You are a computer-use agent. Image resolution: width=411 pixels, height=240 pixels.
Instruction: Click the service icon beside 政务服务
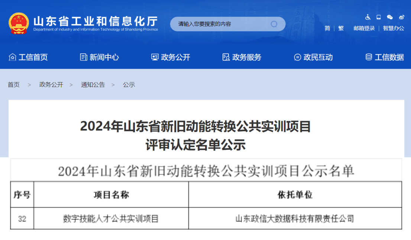[x=226, y=57]
